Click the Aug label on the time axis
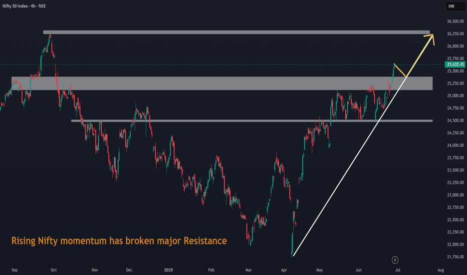The width and height of the screenshot is (467, 275). pyautogui.click(x=440, y=270)
